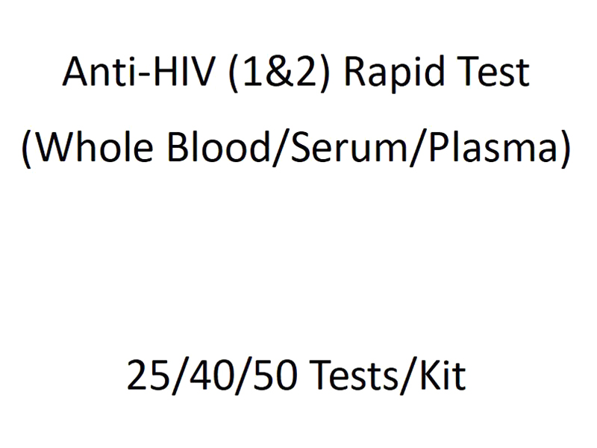
Task: Click the slash between "Blood" and "Serum"
Action: click(x=281, y=149)
